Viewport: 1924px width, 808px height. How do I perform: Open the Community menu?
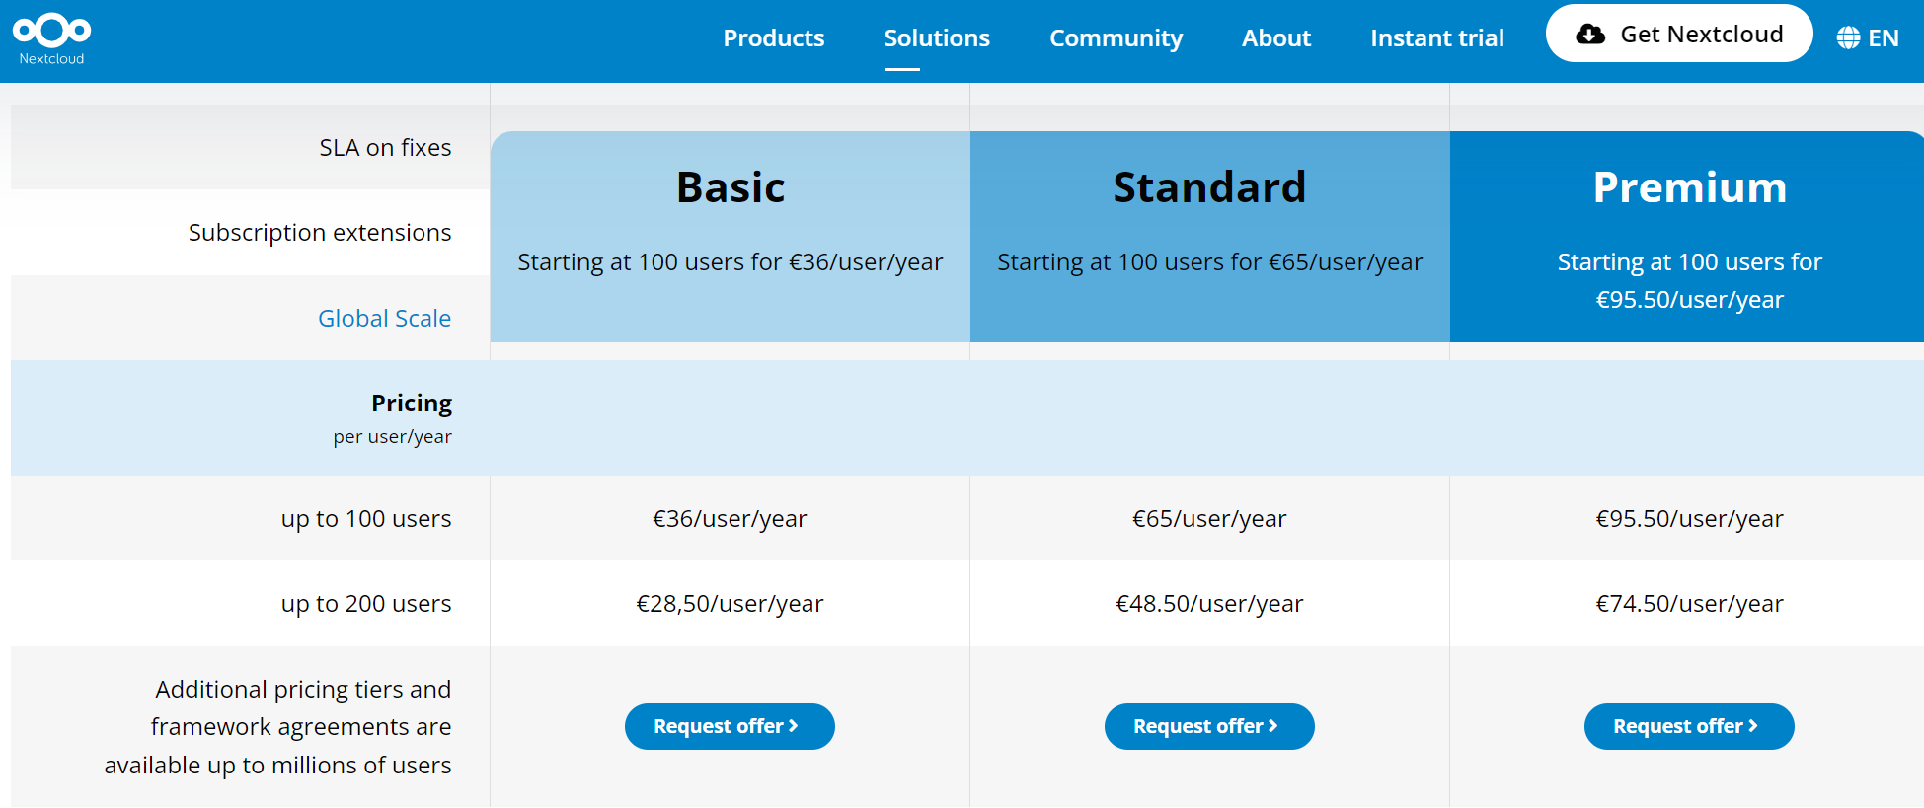[x=1116, y=38]
